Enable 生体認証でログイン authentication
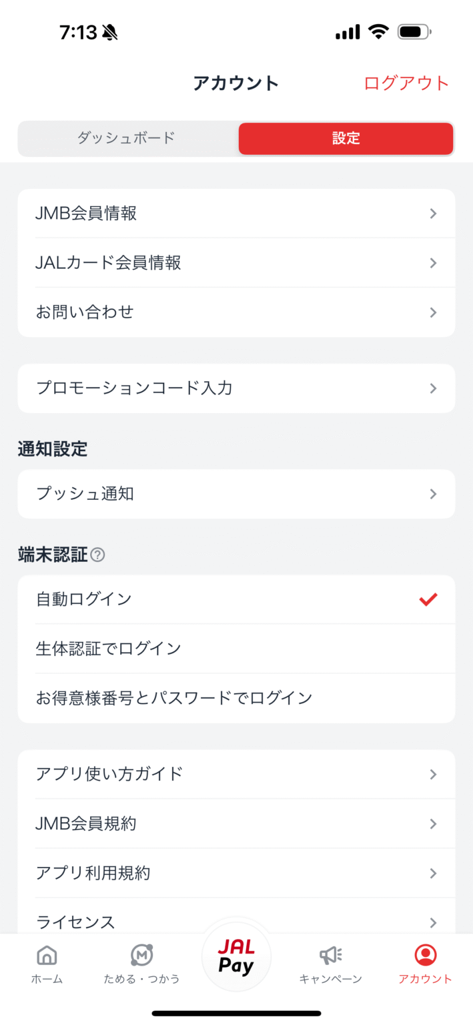 tap(236, 648)
